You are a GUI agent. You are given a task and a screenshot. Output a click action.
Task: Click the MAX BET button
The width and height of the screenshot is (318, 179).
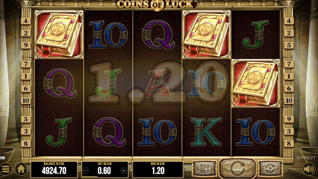(205, 168)
